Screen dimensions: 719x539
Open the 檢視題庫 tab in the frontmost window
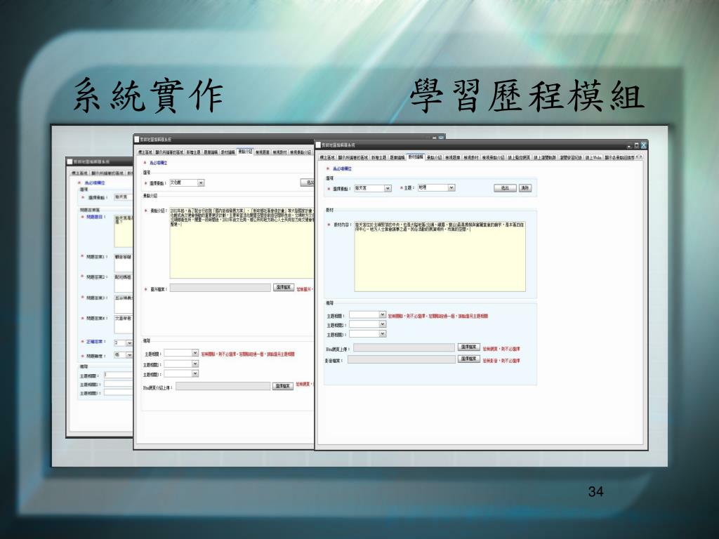pos(452,158)
